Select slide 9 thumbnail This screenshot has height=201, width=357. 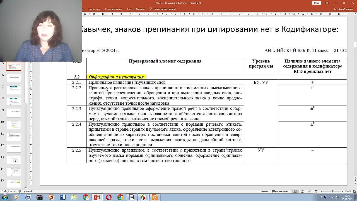13,113
